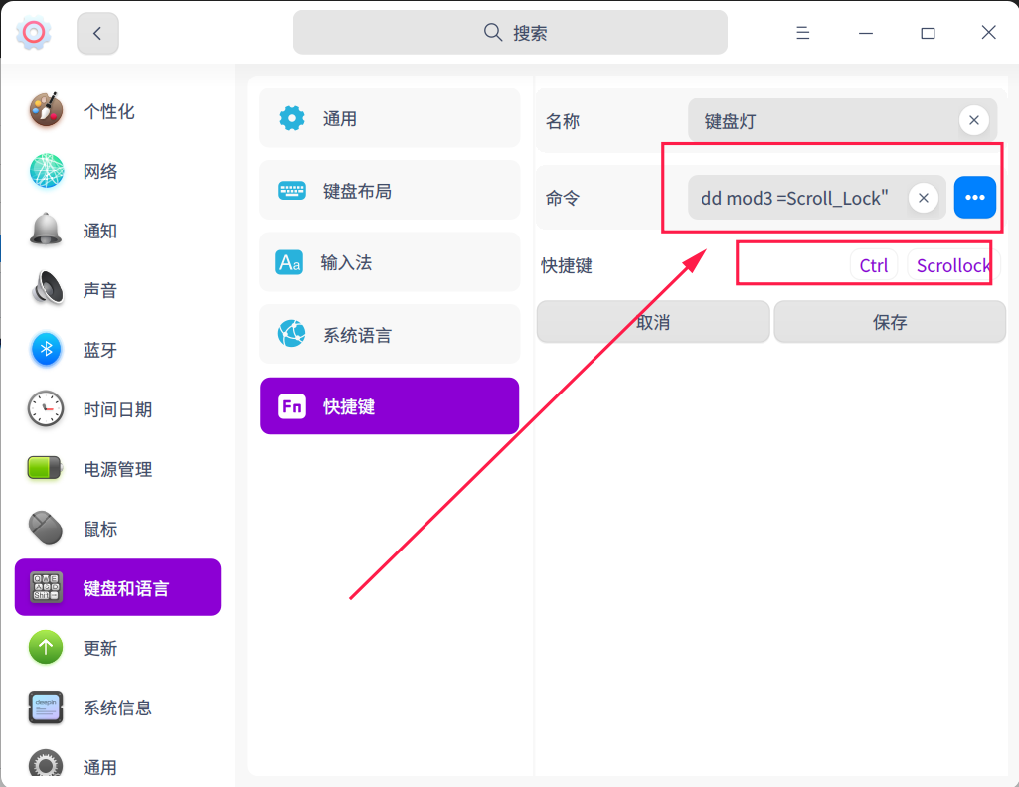Click the Mouse icon in sidebar
1019x787 pixels.
[x=46, y=528]
